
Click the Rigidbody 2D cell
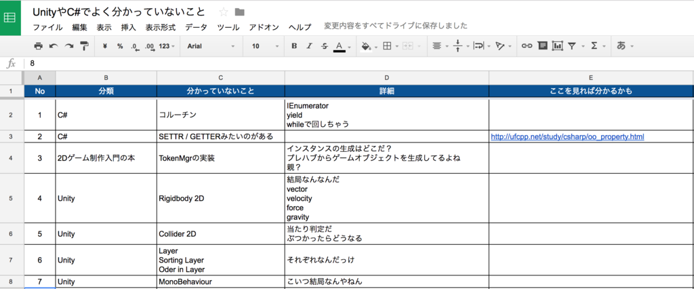click(x=221, y=199)
